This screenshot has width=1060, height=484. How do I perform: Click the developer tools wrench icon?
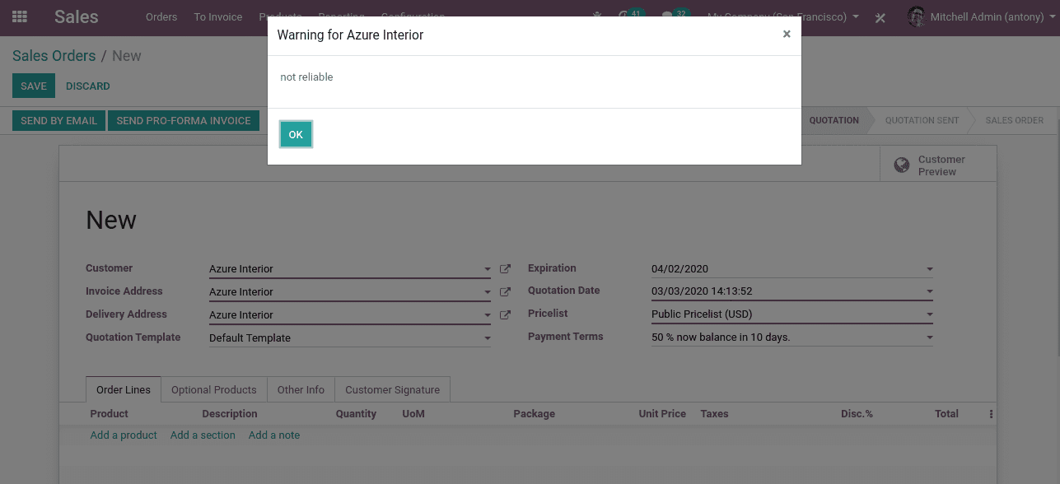[x=880, y=17]
